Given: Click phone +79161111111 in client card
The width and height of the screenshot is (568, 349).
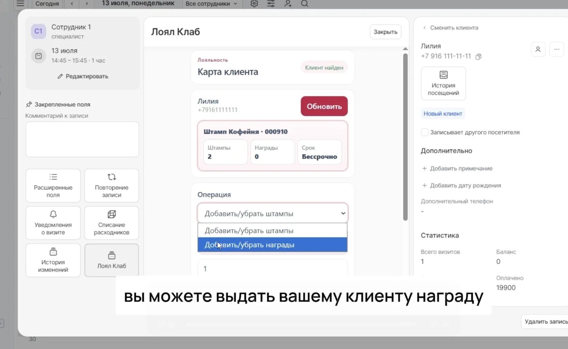Looking at the screenshot, I should pos(217,110).
